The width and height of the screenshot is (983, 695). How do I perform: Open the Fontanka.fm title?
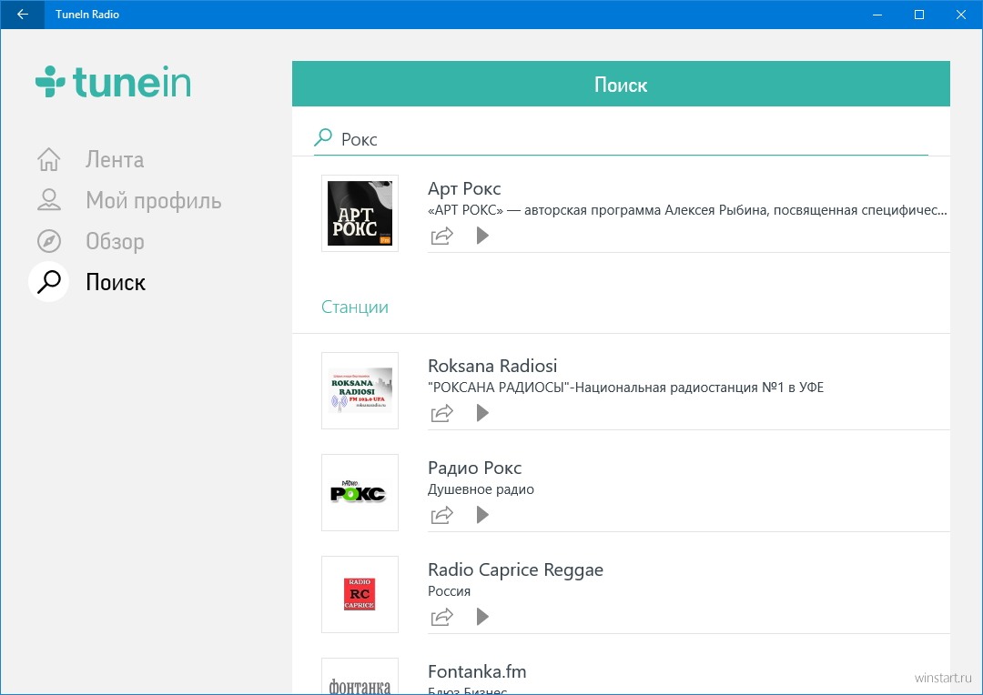coord(477,672)
